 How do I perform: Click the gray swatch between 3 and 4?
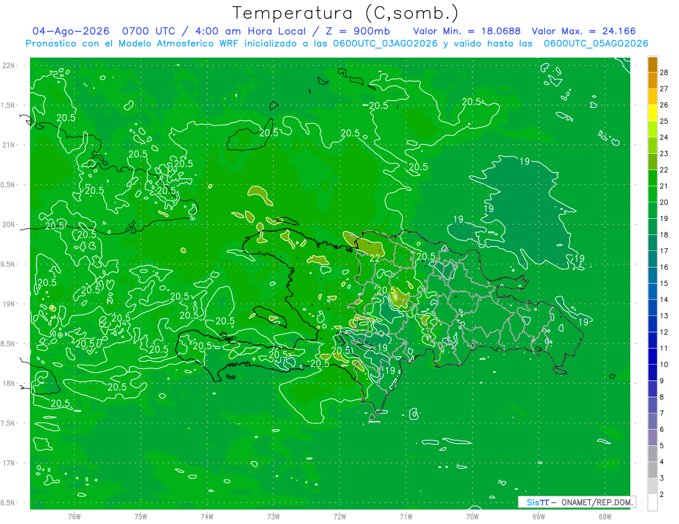click(652, 470)
